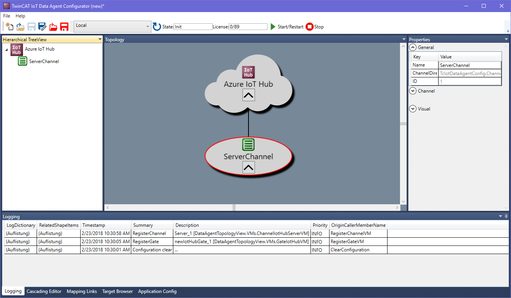Click the app icon in the title bar
The image size is (511, 298).
pos(6,6)
